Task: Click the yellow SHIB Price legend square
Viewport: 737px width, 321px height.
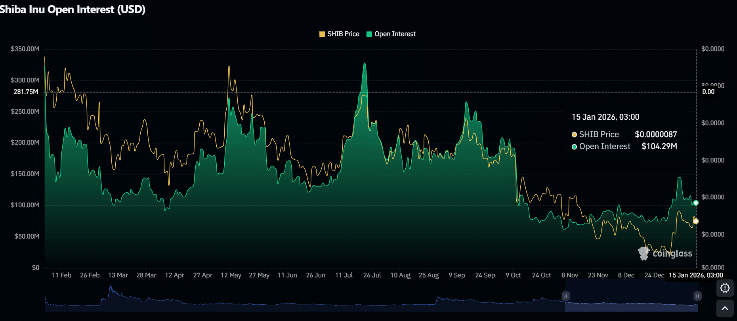Action: [322, 34]
